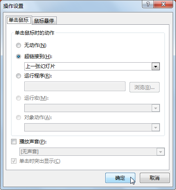
Task: Select the 单击鼠标 tab
Action: (19, 20)
